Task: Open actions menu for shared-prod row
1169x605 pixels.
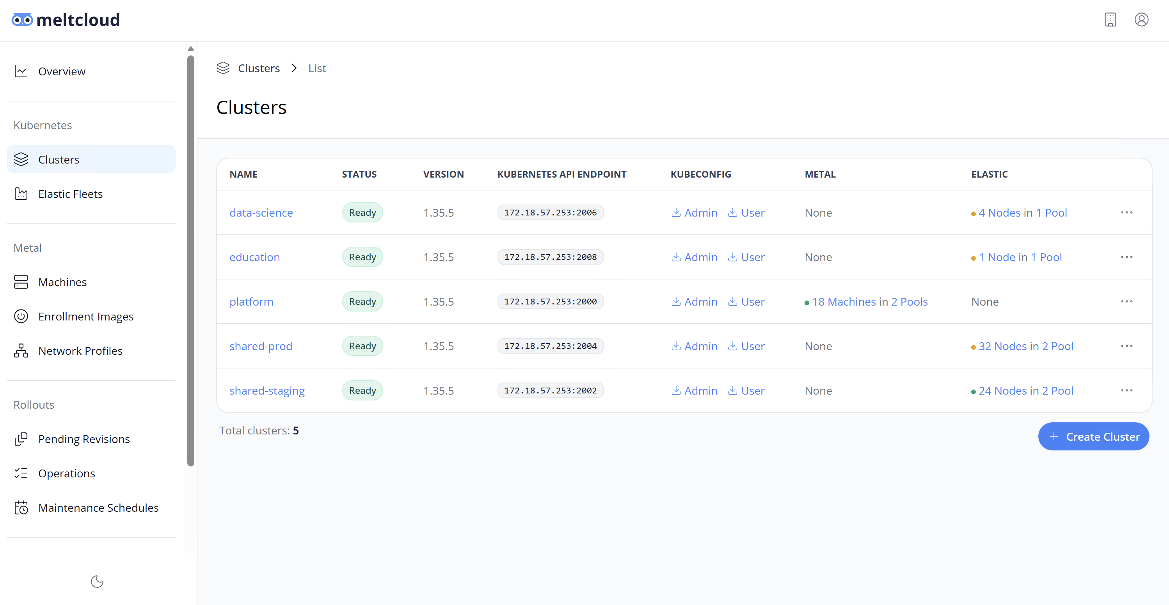Action: 1127,346
